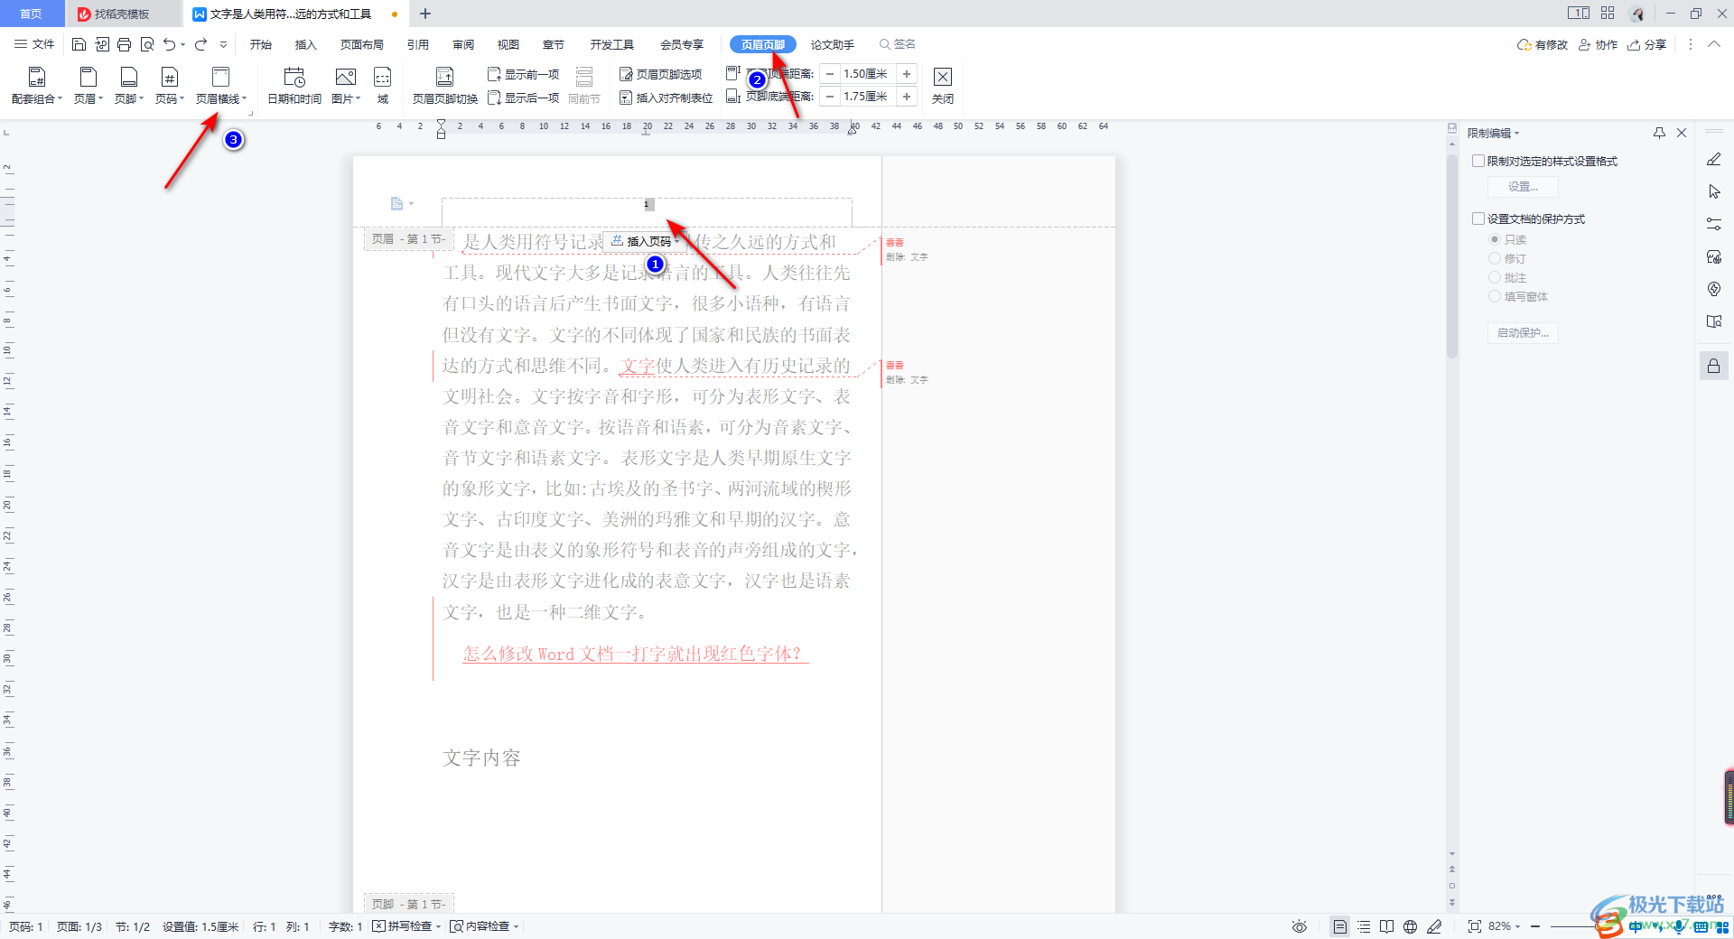
Task: Insert 图片 picture into header
Action: coord(346,87)
